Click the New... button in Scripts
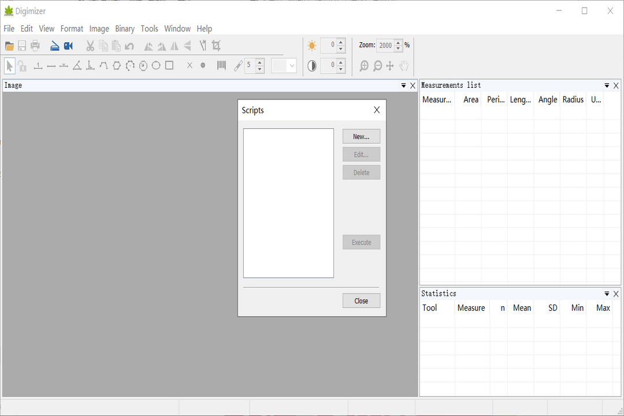624x416 pixels. [x=361, y=136]
